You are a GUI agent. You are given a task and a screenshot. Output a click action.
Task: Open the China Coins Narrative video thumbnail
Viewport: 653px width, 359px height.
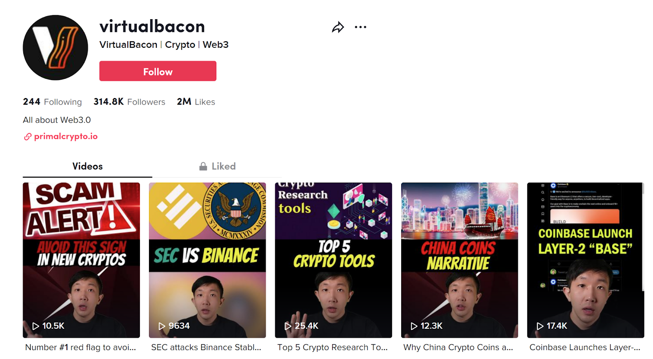(x=460, y=260)
